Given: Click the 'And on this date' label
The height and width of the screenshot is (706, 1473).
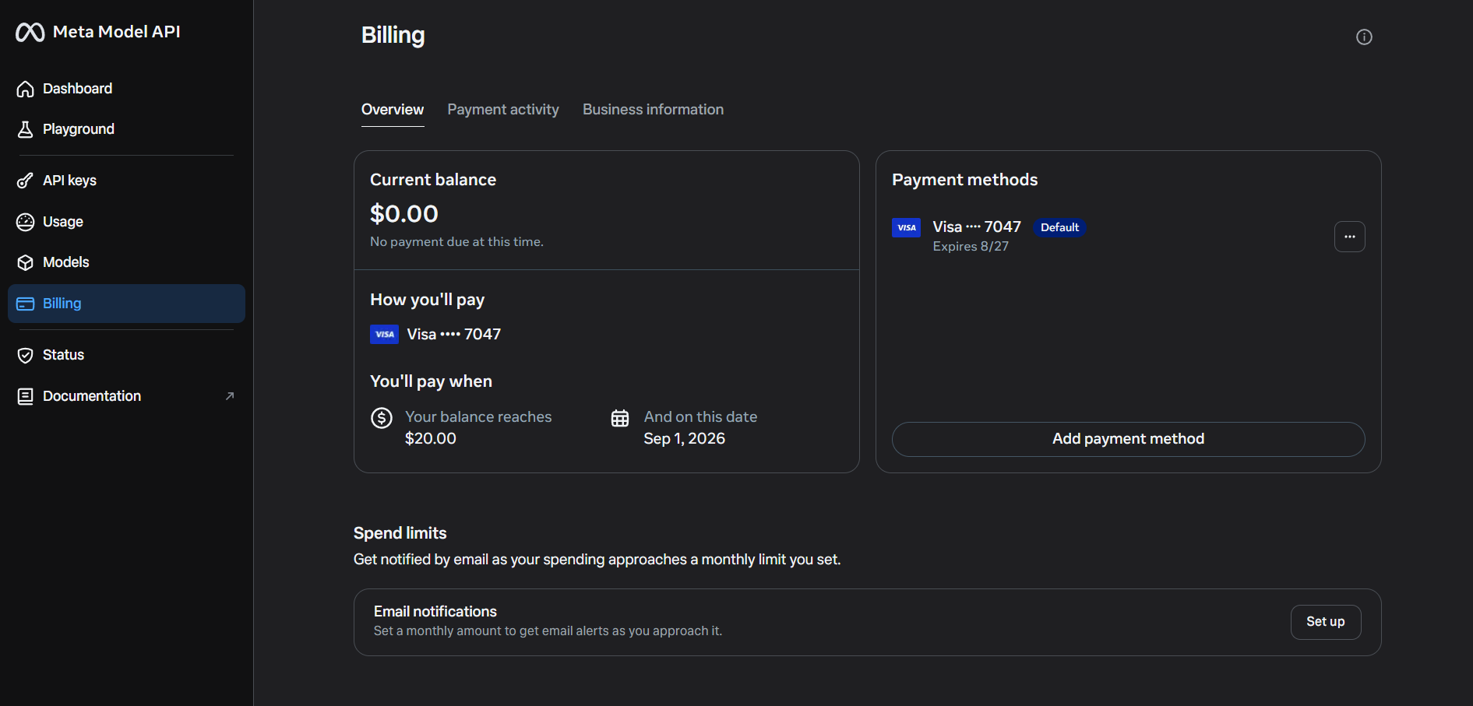Looking at the screenshot, I should (700, 417).
